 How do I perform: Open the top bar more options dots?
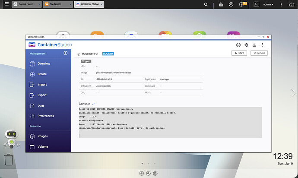[x=281, y=4]
